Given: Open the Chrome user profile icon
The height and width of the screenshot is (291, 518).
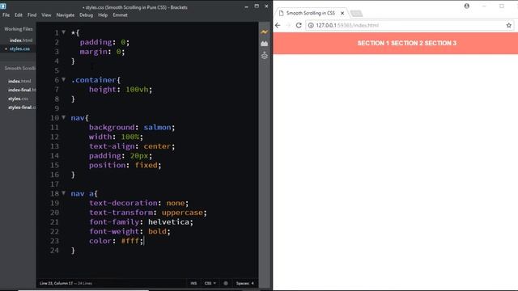Looking at the screenshot, I should pyautogui.click(x=466, y=6).
